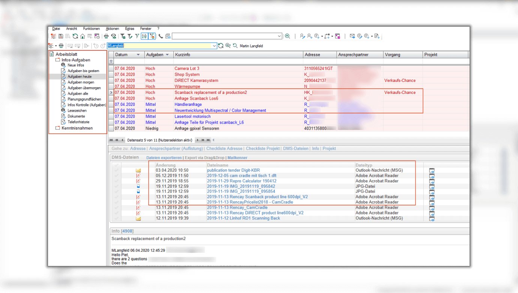The image size is (518, 293).
Task: Click the send email envelope toolbar icon
Action: point(352,36)
